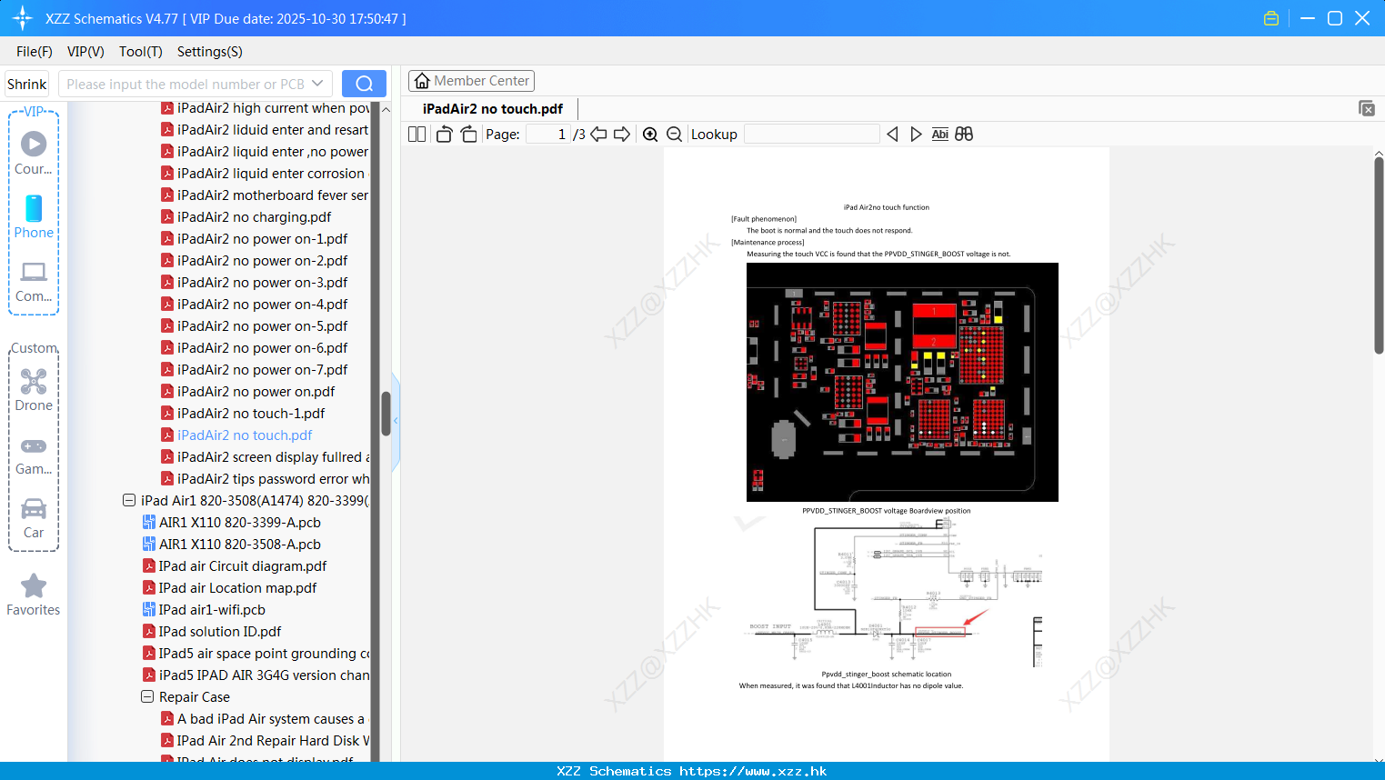Click the binoculars search icon
This screenshot has width=1385, height=780.
[x=964, y=134]
